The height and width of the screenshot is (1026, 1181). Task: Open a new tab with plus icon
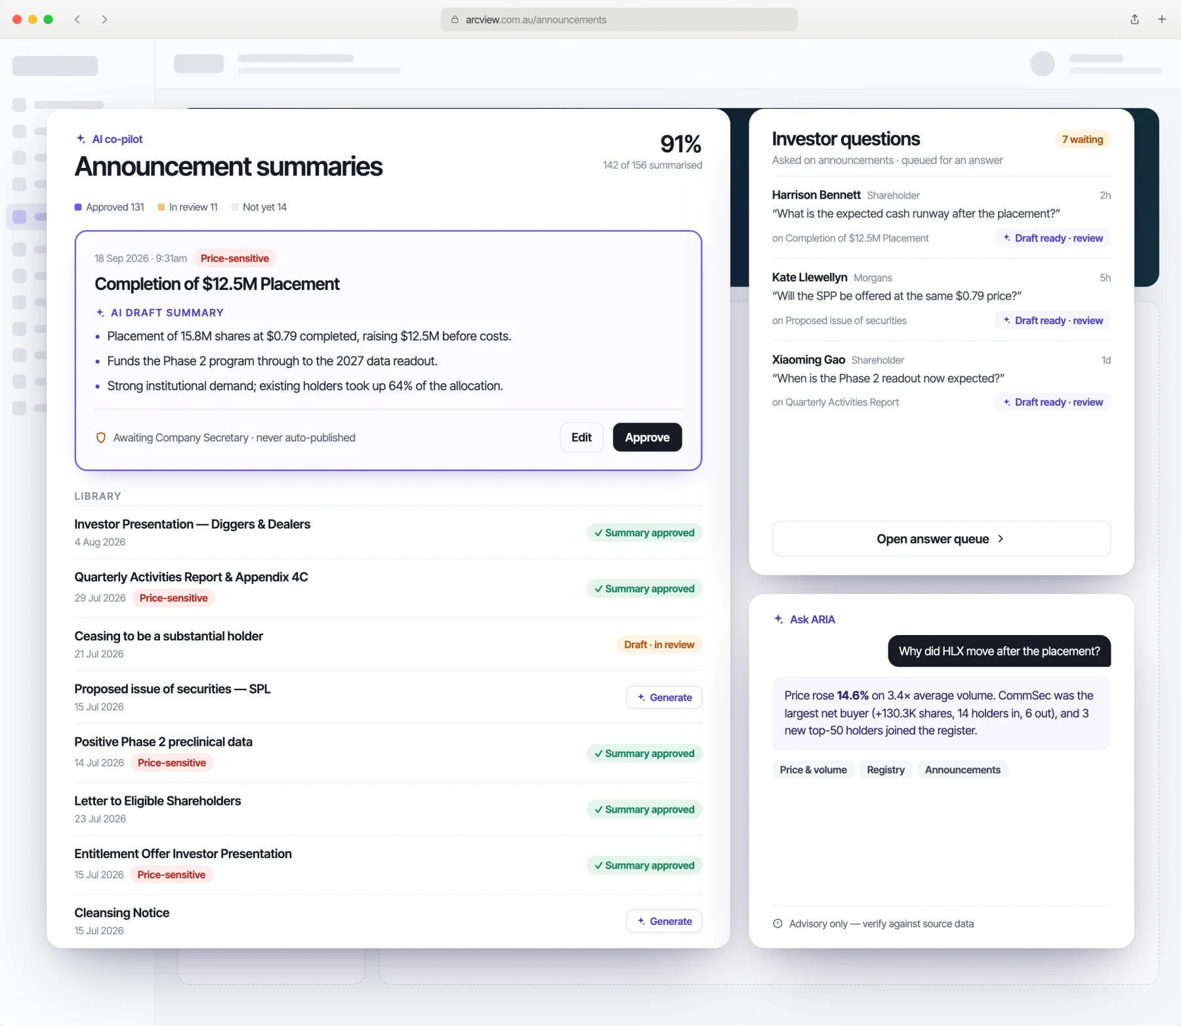(1162, 19)
